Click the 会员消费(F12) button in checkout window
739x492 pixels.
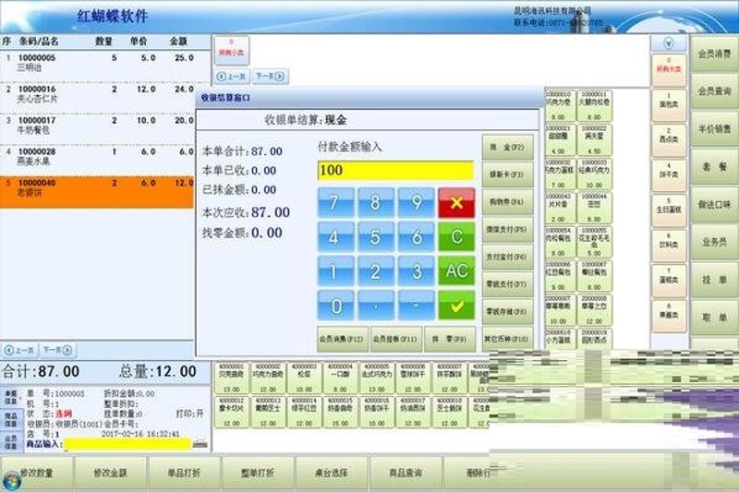pos(342,339)
